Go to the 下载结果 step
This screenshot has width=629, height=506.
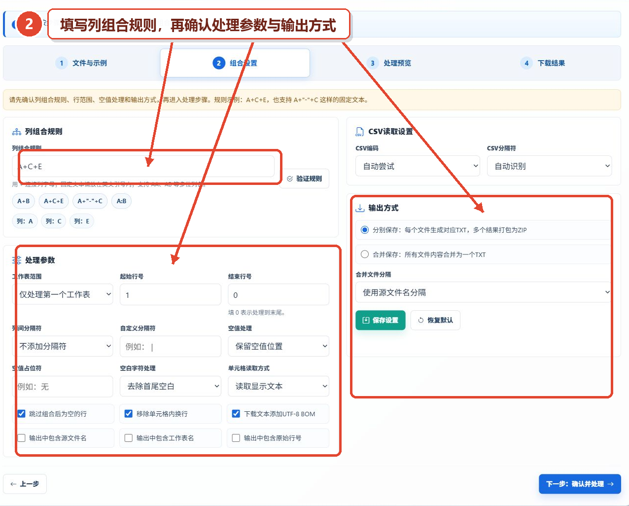click(x=543, y=63)
